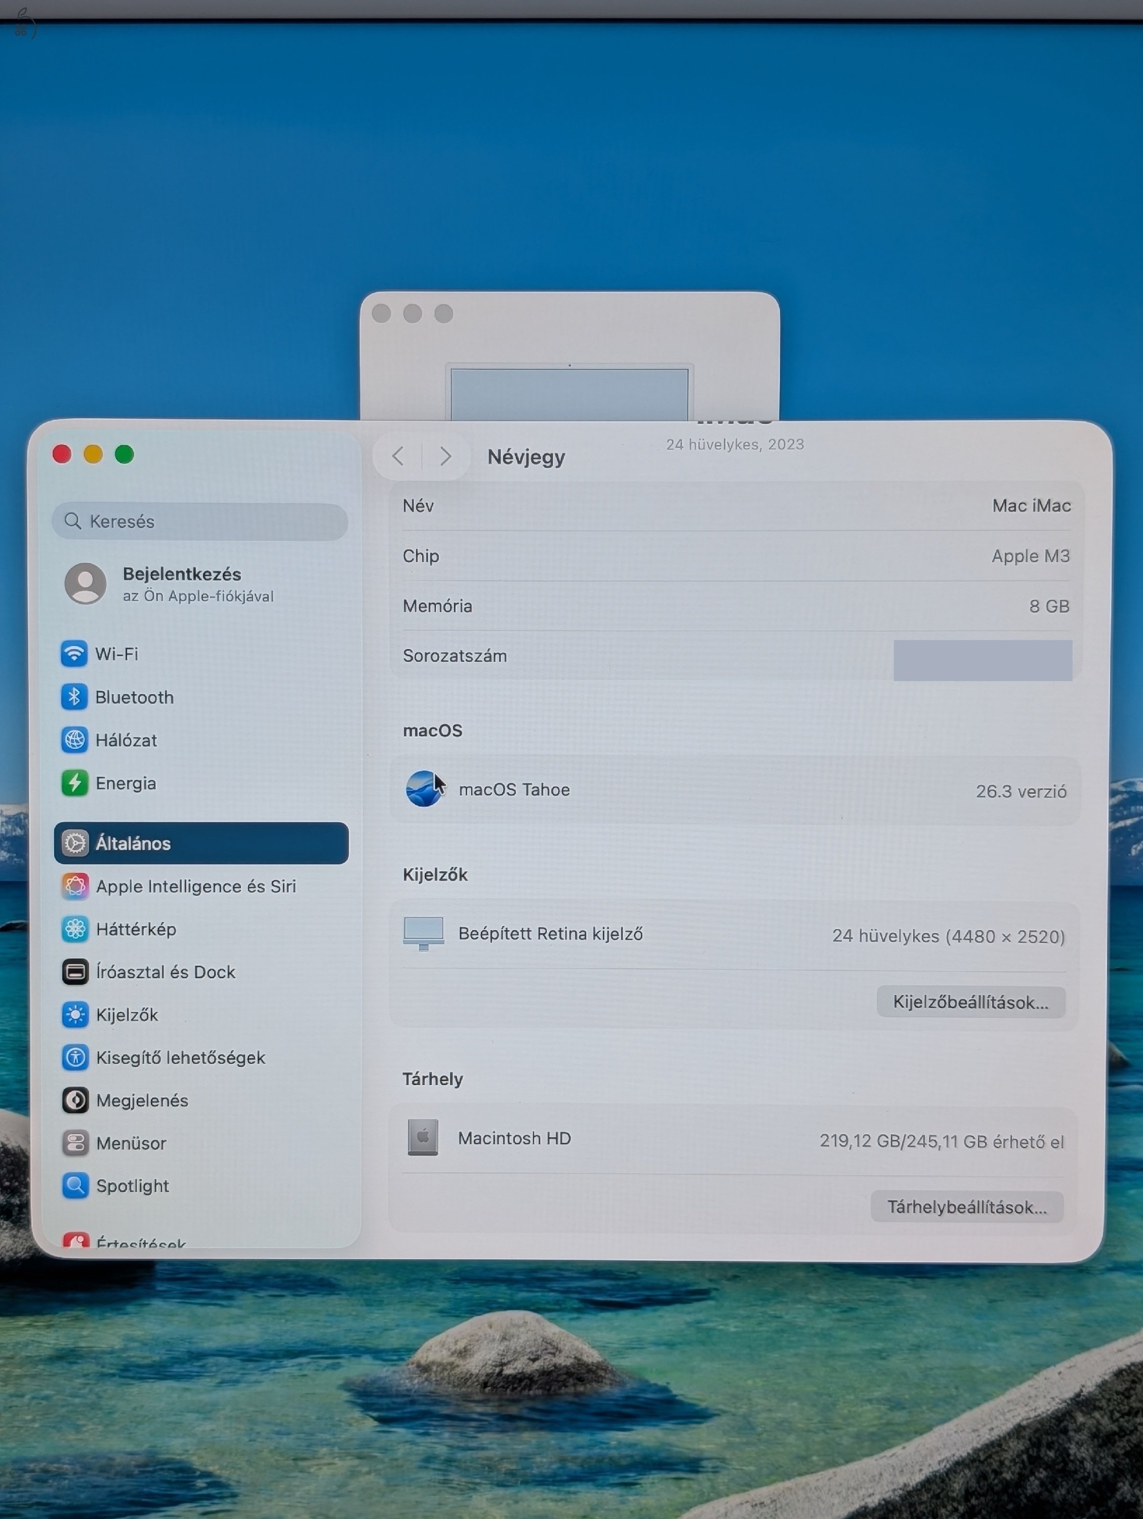
Task: Click the "Memória" row label
Action: tap(437, 606)
